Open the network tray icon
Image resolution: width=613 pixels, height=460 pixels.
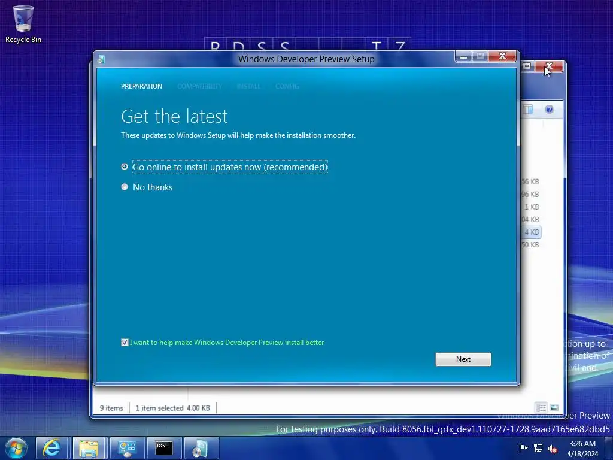point(538,448)
